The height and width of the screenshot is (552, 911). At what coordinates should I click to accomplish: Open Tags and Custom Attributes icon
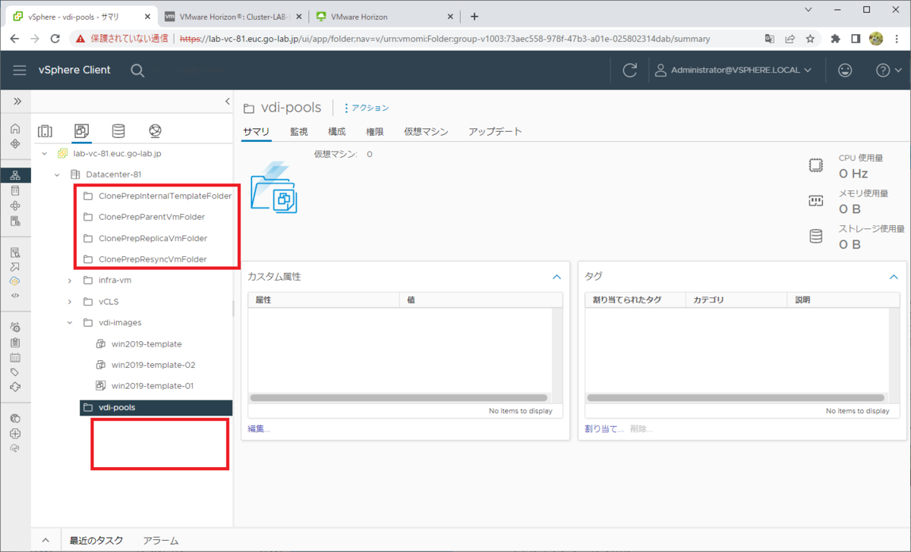15,372
